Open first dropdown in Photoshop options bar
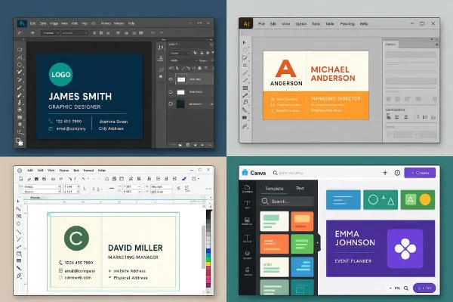 [52, 33]
